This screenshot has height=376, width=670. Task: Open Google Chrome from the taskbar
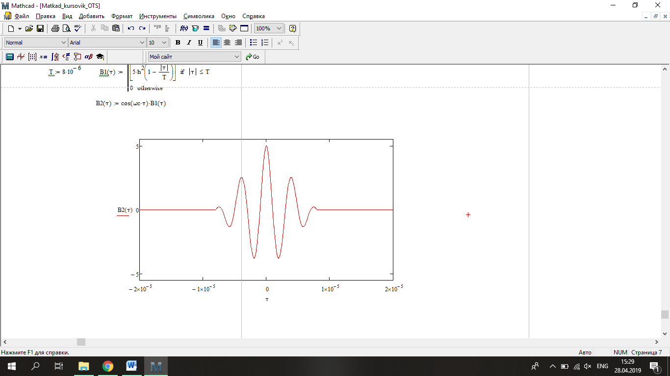pyautogui.click(x=108, y=366)
